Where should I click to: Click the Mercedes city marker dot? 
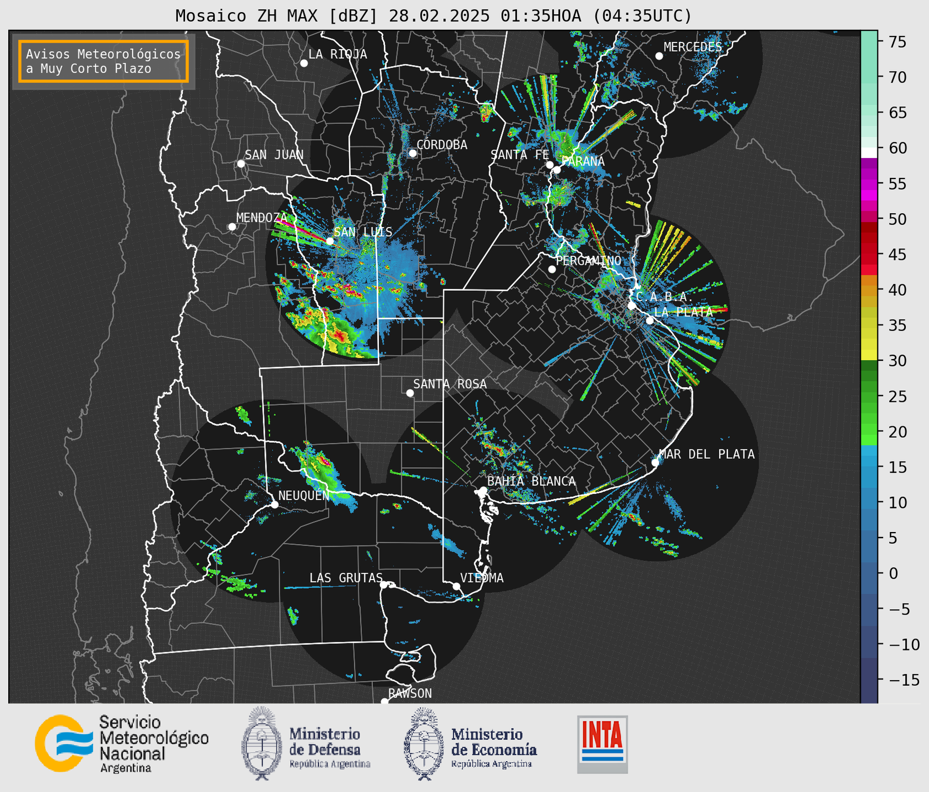[x=659, y=56]
